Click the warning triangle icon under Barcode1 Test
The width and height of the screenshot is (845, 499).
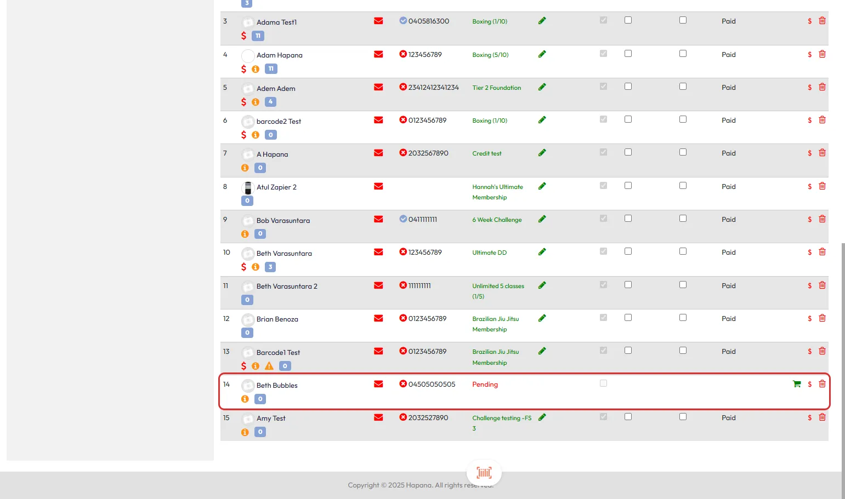[x=269, y=366]
